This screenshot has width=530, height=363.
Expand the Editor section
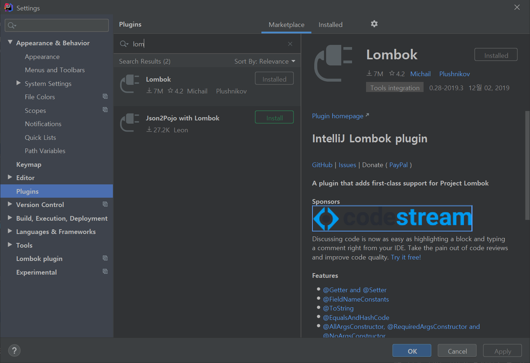10,177
